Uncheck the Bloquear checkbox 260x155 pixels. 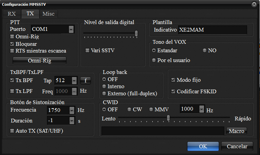(x=12, y=44)
